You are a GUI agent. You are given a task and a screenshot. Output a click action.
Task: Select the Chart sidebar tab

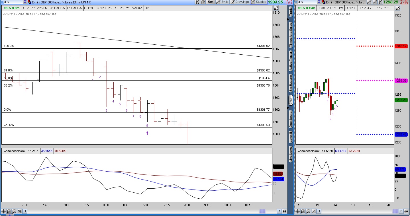pos(291,100)
